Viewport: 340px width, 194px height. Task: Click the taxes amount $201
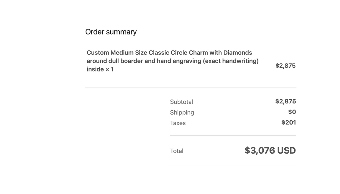click(289, 123)
